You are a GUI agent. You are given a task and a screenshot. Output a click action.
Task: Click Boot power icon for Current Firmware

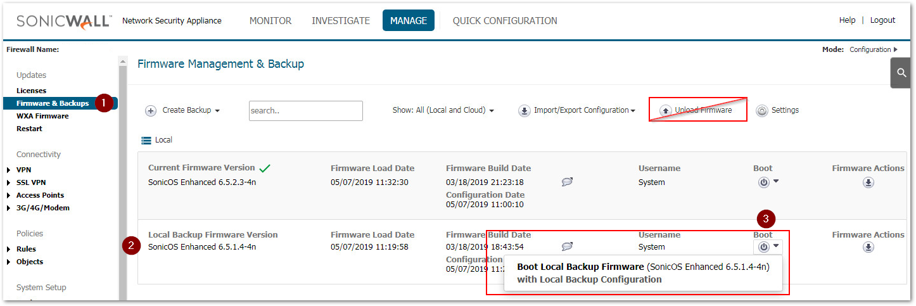coord(763,182)
